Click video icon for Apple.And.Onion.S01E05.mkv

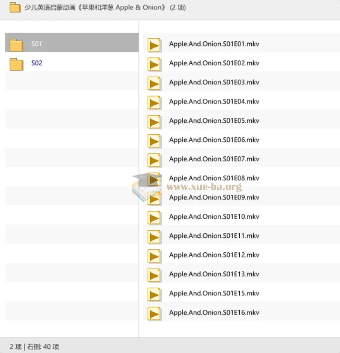click(x=154, y=122)
